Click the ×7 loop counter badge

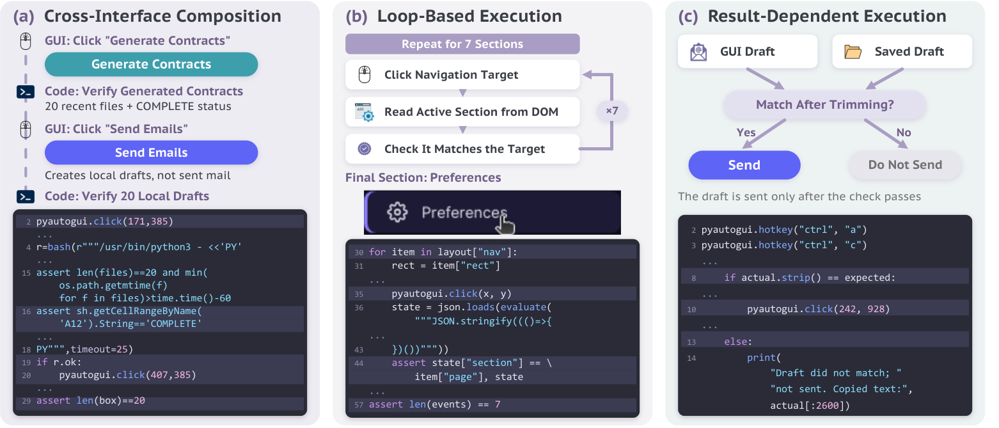(612, 111)
